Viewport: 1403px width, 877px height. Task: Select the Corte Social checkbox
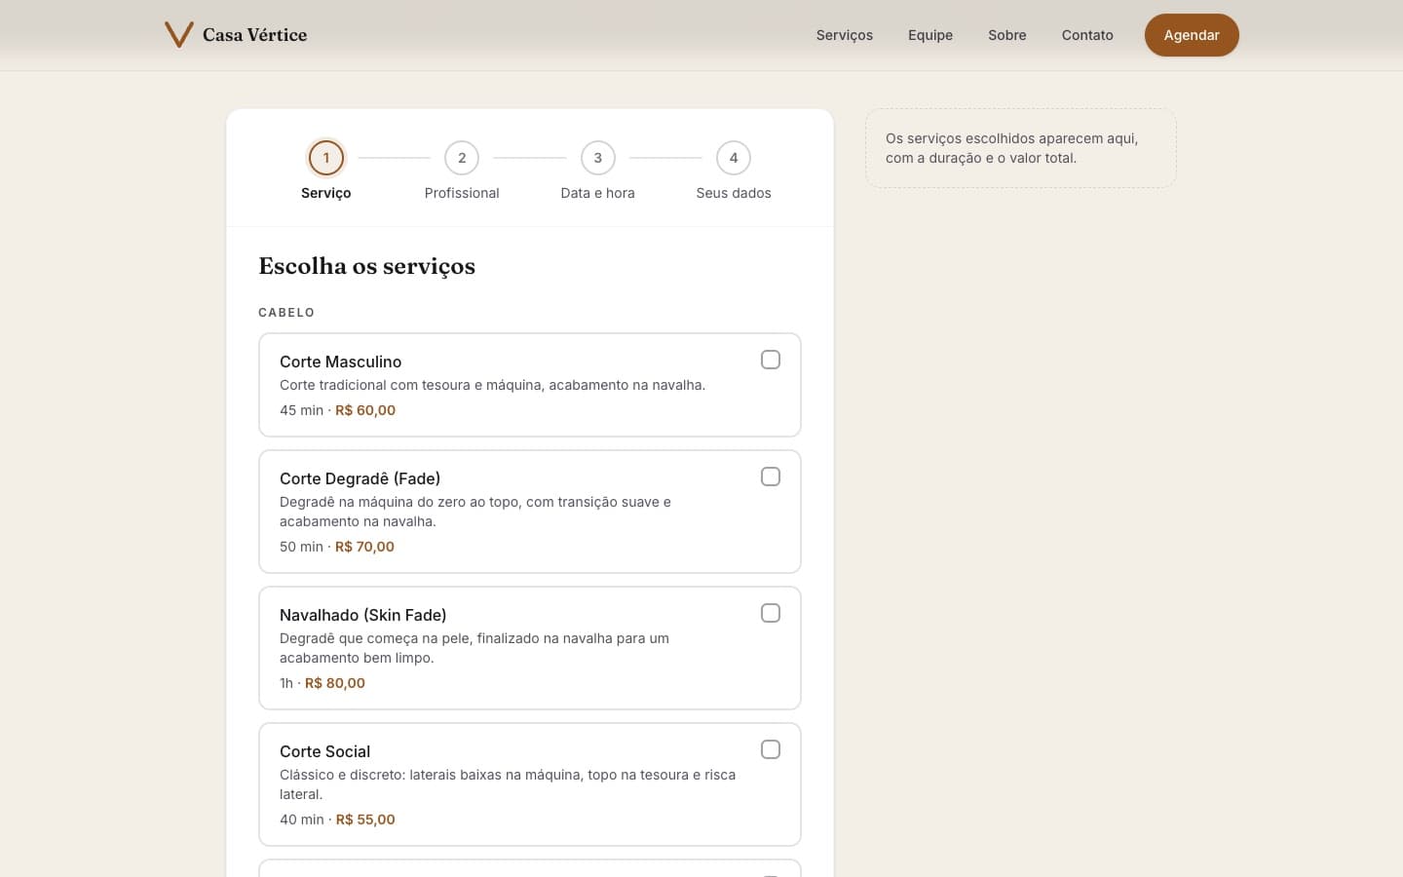(771, 749)
